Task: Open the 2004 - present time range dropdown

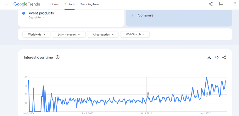Action: [69, 35]
